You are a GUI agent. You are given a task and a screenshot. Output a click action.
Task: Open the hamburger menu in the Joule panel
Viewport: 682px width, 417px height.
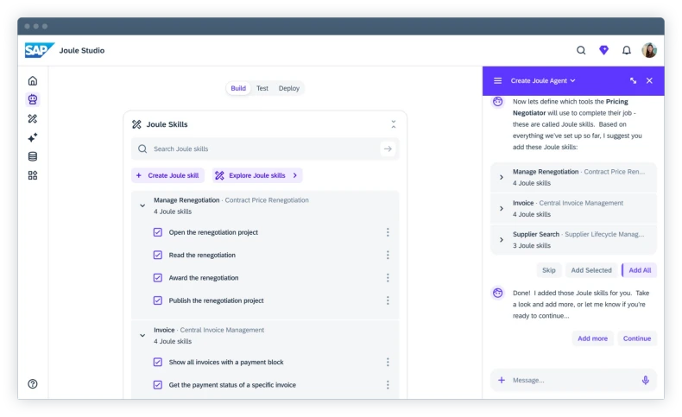pos(497,81)
